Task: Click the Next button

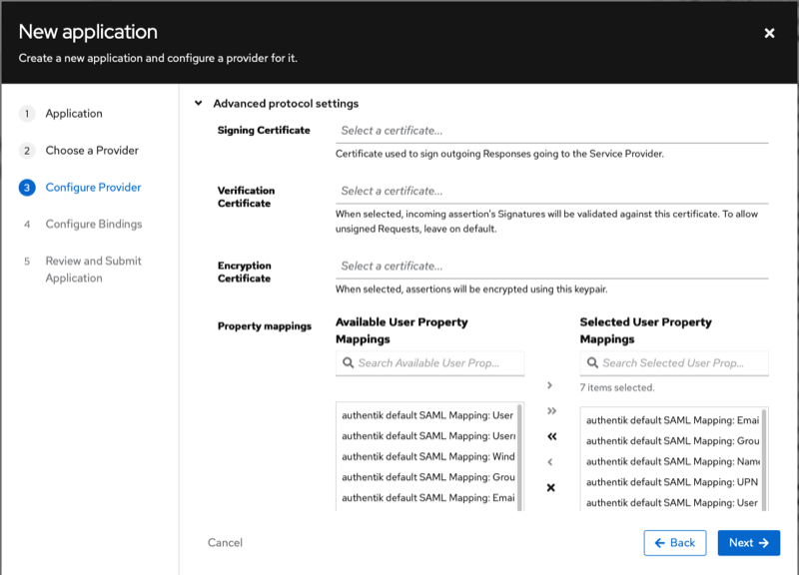Action: pos(748,543)
